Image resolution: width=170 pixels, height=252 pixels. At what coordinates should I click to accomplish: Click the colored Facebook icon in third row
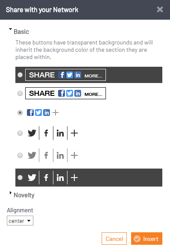coord(30,113)
